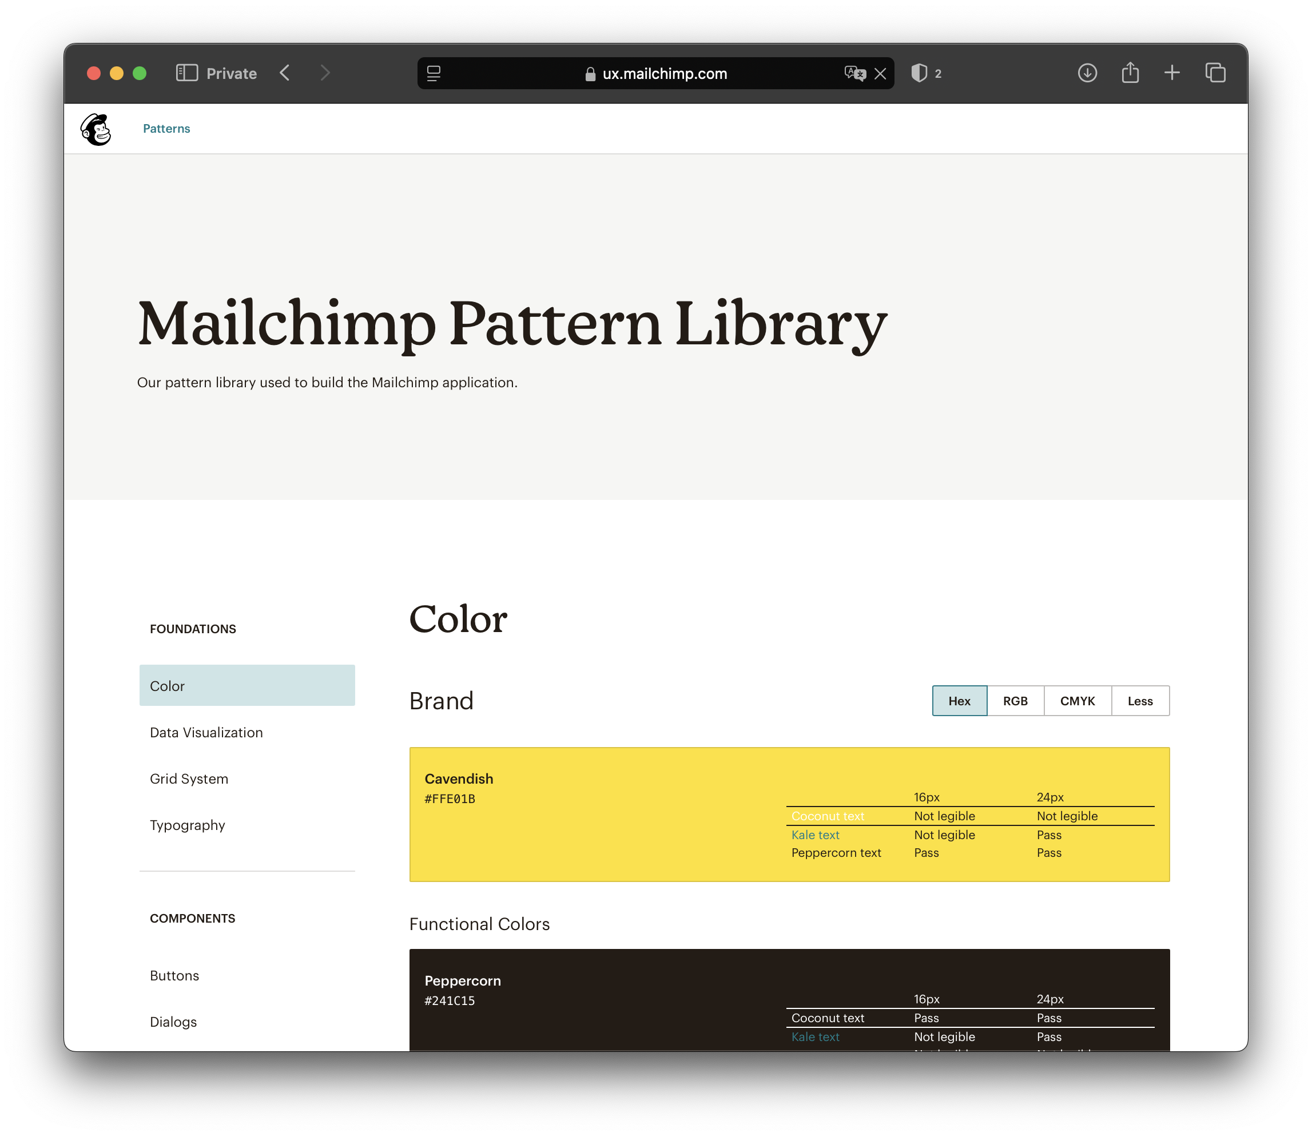1312x1136 pixels.
Task: Open the Reader page menu icon
Action: tap(434, 74)
